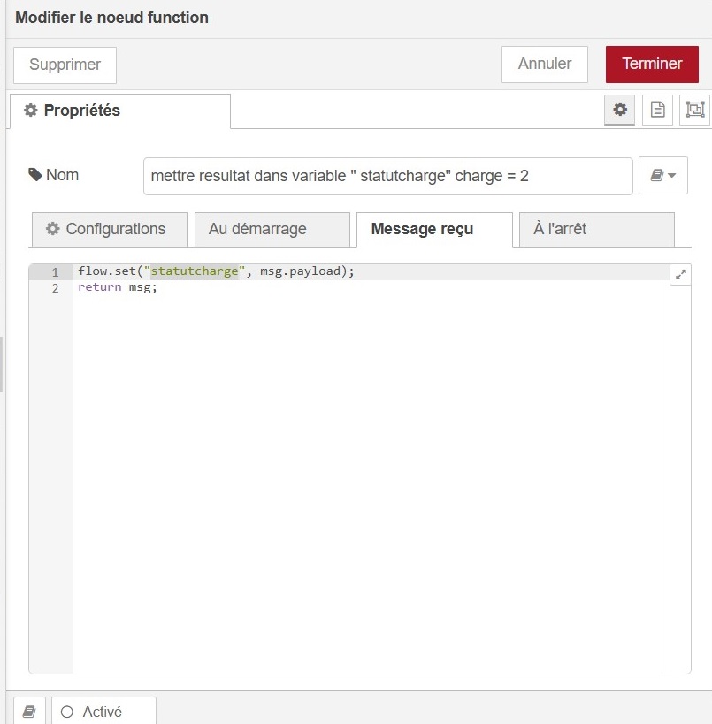Image resolution: width=712 pixels, height=724 pixels.
Task: Click the tag icon beside Nom label
Action: pos(35,175)
